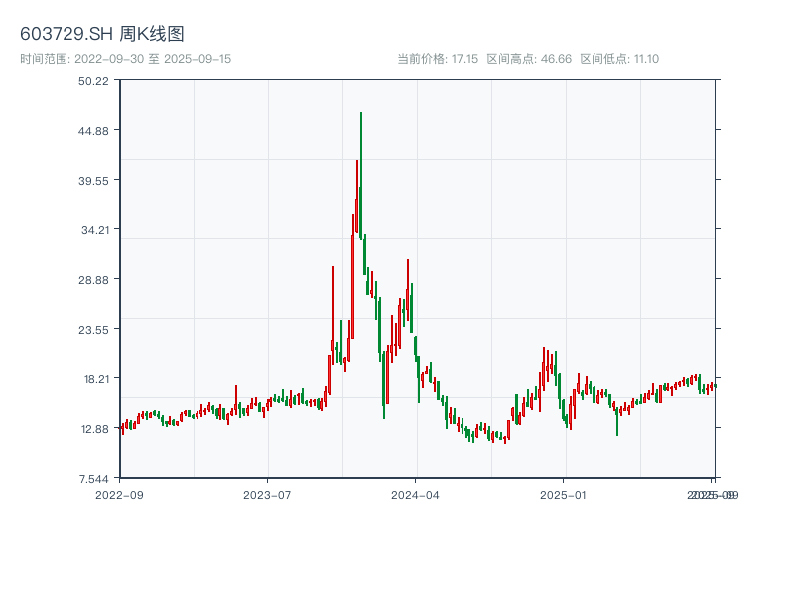Click the chart title 603729.SH 周K线图
The height and width of the screenshot is (596, 794).
coord(102,34)
